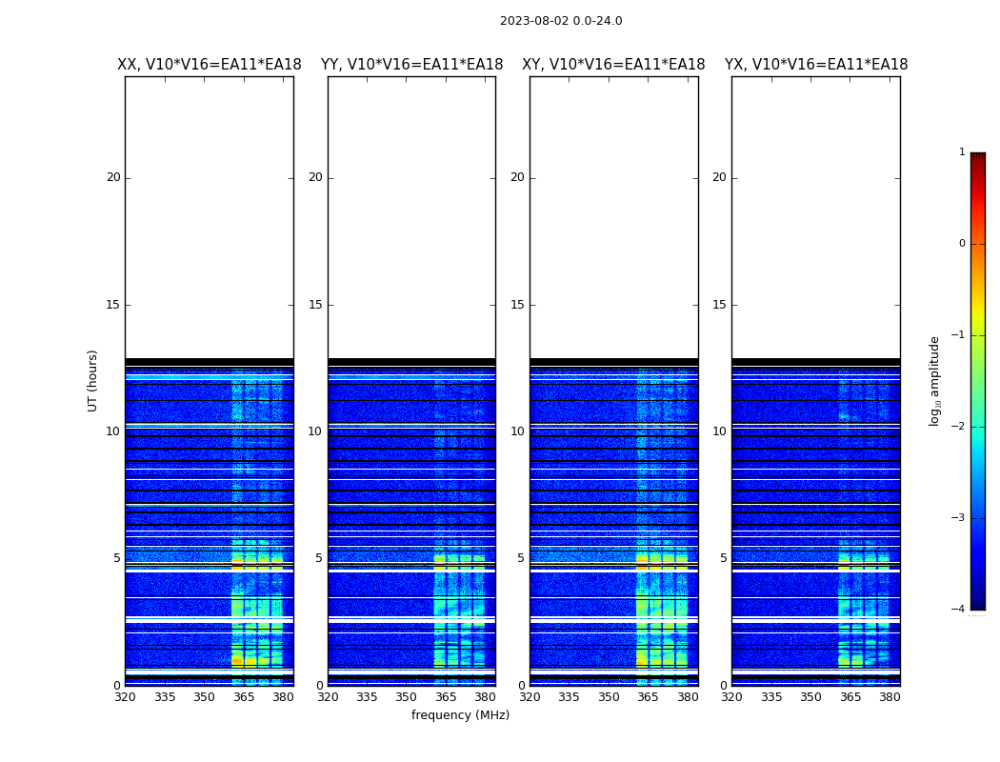Click the UT (hours) axis label
The image size is (1000, 762).
(93, 380)
